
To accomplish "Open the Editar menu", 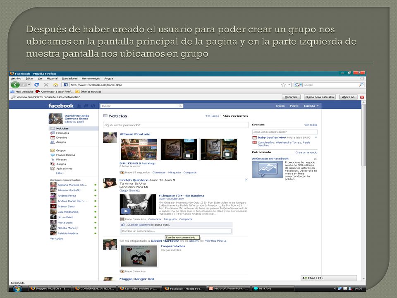I will (x=29, y=79).
